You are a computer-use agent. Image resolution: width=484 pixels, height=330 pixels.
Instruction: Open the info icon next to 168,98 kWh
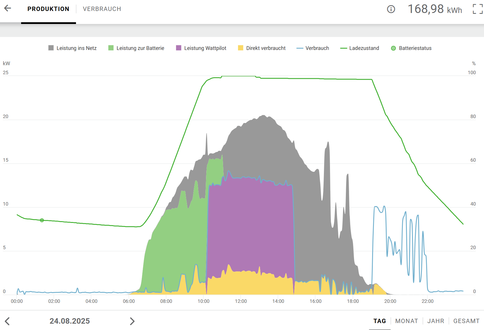click(391, 9)
